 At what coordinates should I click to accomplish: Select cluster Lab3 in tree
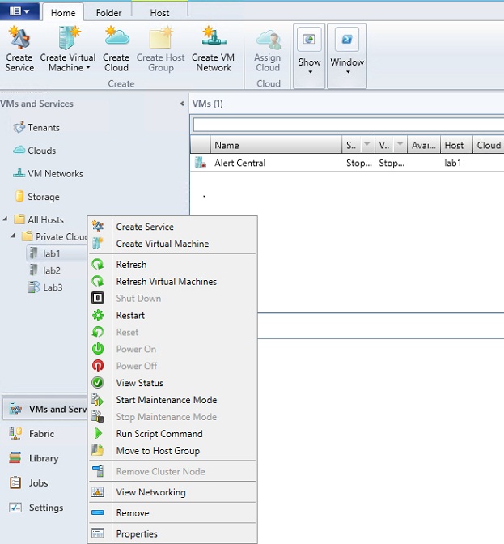tap(46, 287)
